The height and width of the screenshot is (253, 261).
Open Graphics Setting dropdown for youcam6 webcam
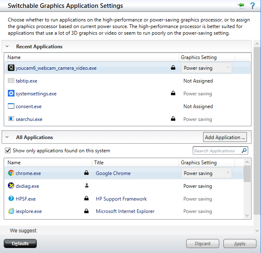[206, 68]
